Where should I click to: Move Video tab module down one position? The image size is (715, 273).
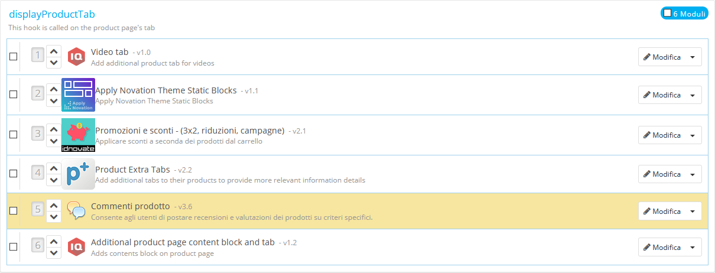coord(54,62)
